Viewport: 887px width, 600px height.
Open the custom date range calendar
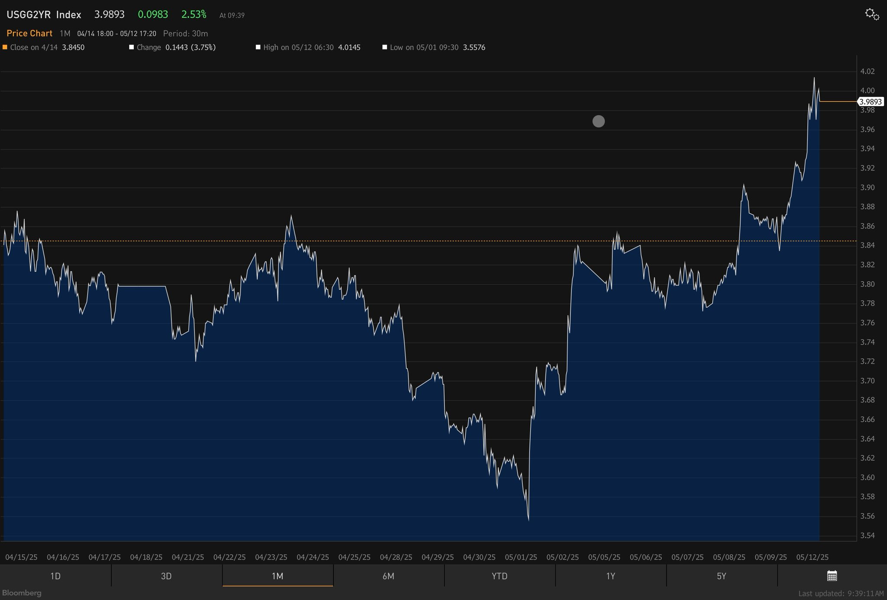[832, 576]
